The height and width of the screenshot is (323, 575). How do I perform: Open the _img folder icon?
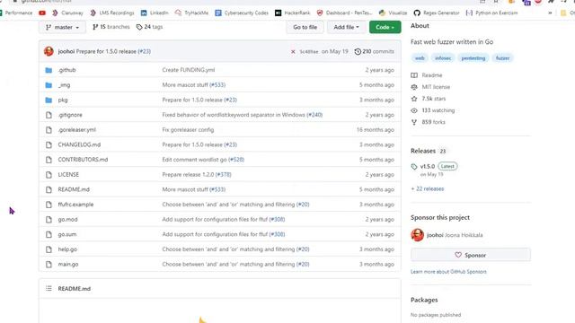tap(49, 85)
